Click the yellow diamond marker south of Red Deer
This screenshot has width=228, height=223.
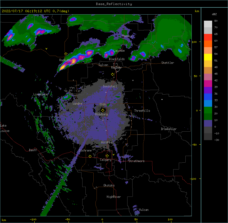pyautogui.click(x=112, y=74)
